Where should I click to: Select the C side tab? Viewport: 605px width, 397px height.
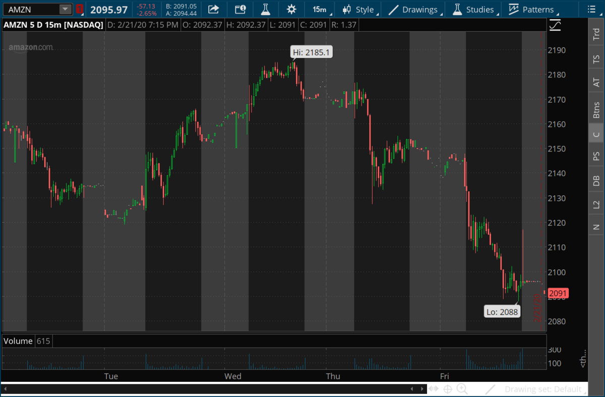pos(596,134)
